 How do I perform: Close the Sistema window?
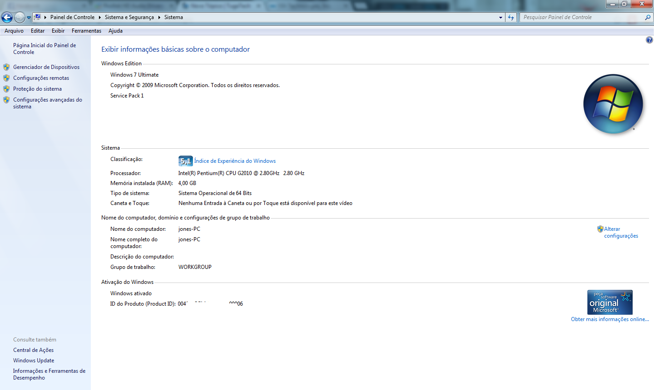pos(642,4)
